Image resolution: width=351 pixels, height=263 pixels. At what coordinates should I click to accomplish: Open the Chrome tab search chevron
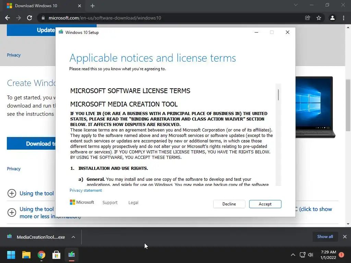[x=296, y=5]
